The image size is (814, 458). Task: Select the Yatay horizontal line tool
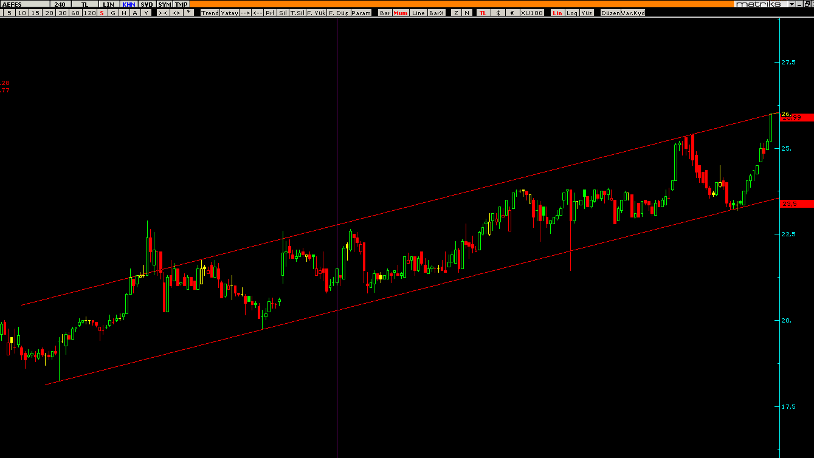pyautogui.click(x=229, y=13)
